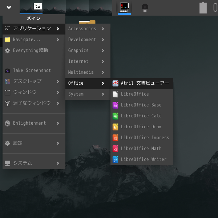The width and height of the screenshot is (218, 218).
Task: Expand the Enlightenment submenu arrow
Action: coord(58,123)
